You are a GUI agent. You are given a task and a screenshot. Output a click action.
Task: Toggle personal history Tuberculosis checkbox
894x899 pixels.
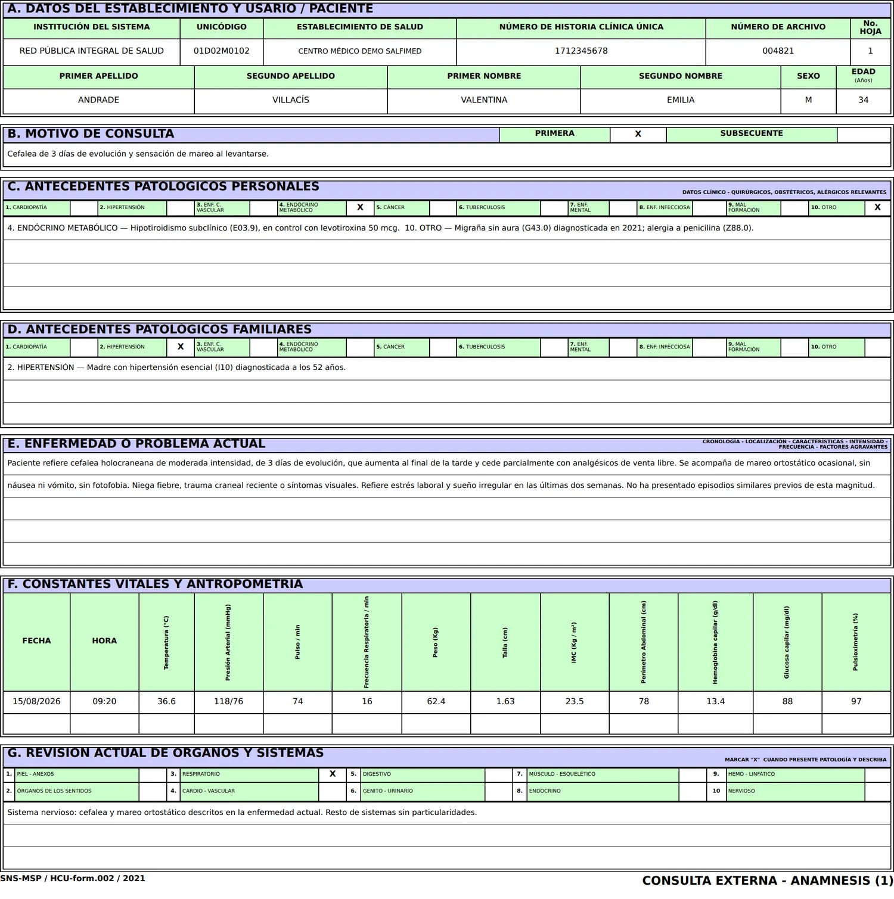(x=554, y=208)
